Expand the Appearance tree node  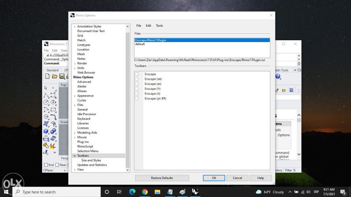75,96
